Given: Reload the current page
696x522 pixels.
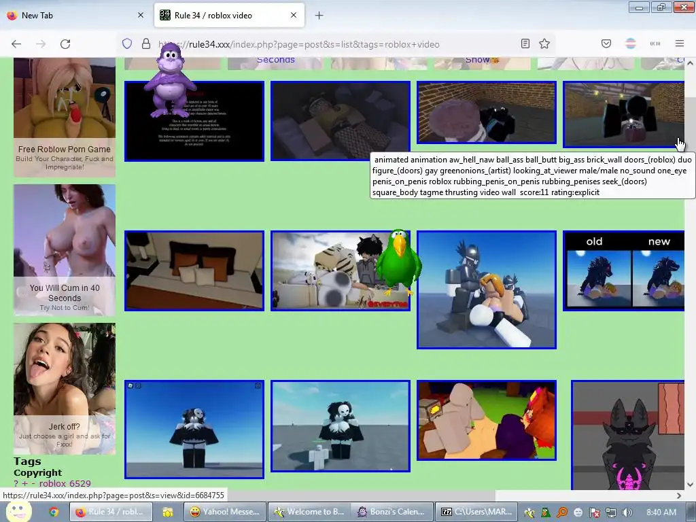Looking at the screenshot, I should [65, 44].
